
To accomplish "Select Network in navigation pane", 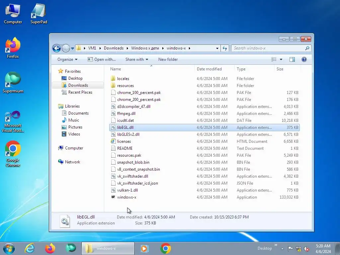I will click(x=72, y=162).
